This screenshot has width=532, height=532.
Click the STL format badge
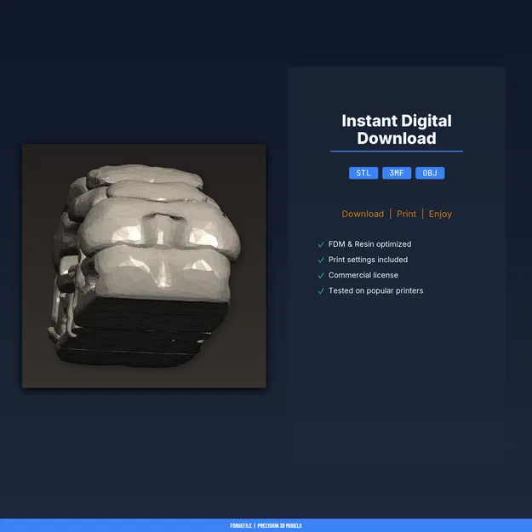coord(363,173)
